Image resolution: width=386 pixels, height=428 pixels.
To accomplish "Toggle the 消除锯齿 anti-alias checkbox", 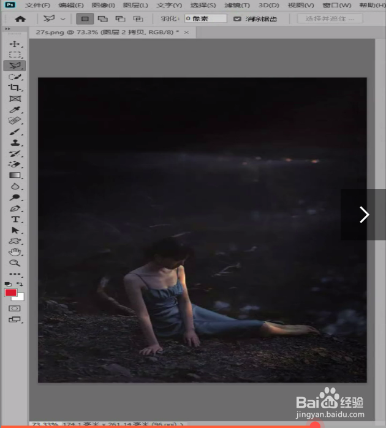I will coord(237,19).
